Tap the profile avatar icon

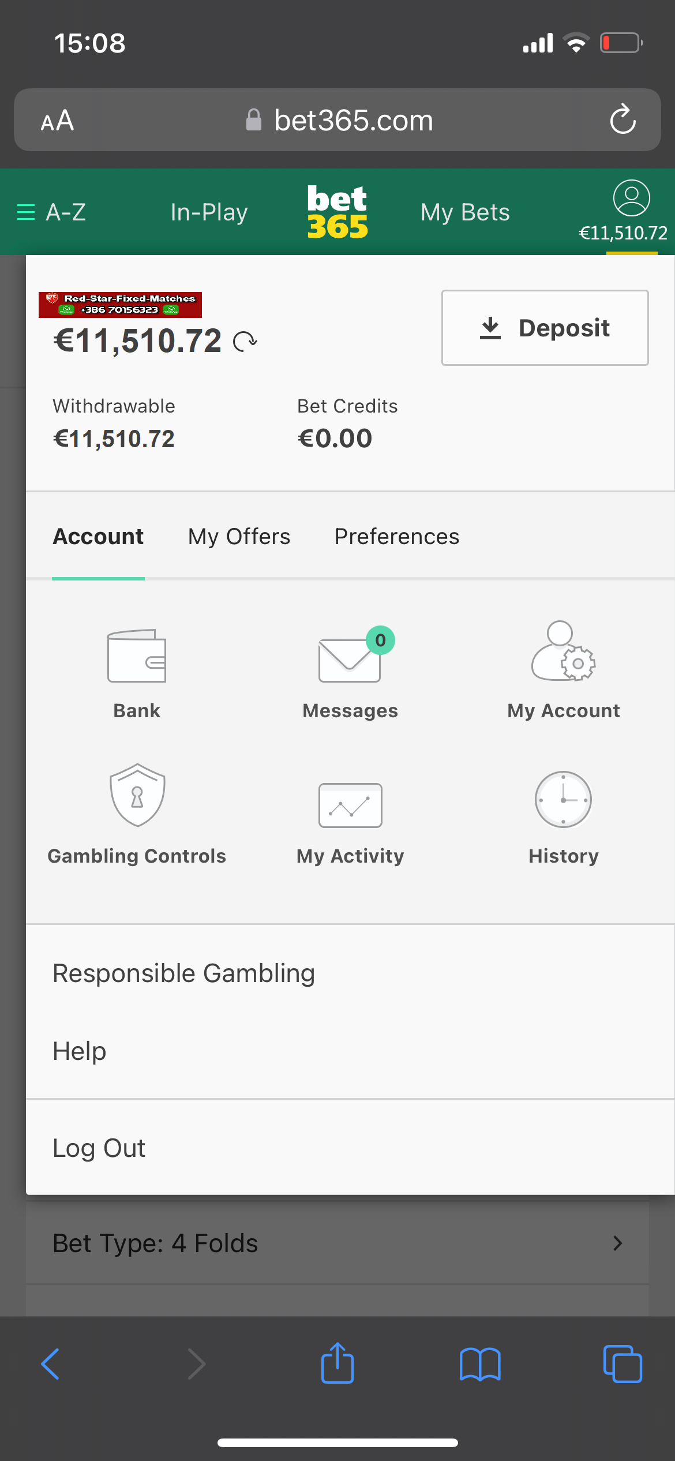click(x=631, y=198)
